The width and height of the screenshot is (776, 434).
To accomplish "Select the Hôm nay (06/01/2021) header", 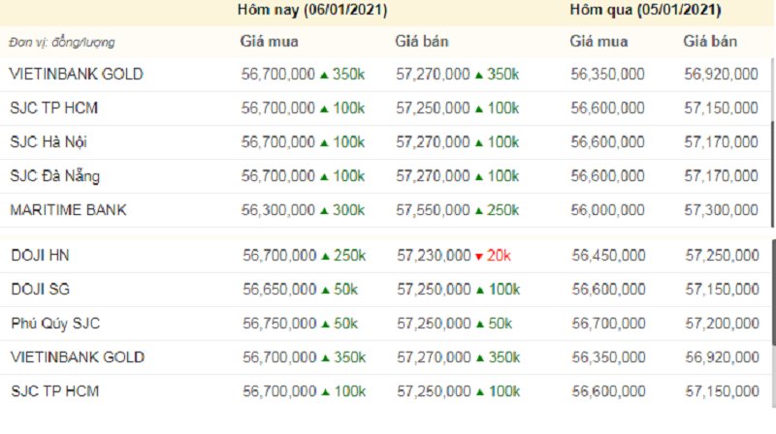I will (312, 10).
